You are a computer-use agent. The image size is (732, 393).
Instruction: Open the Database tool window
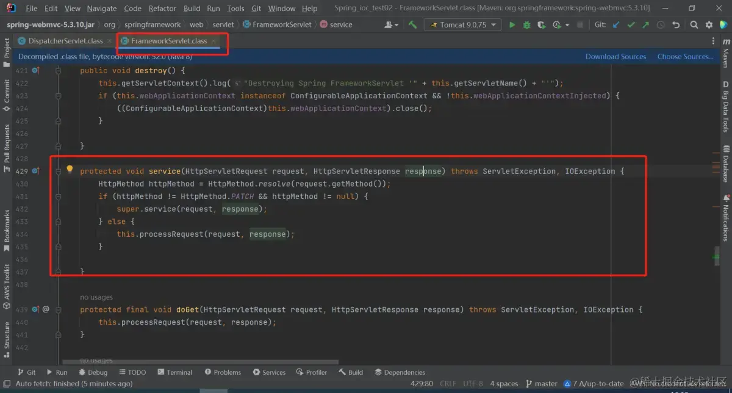coord(726,164)
